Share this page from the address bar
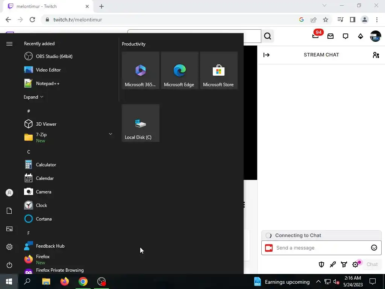Viewport: 385px width, 289px height. (x=314, y=20)
